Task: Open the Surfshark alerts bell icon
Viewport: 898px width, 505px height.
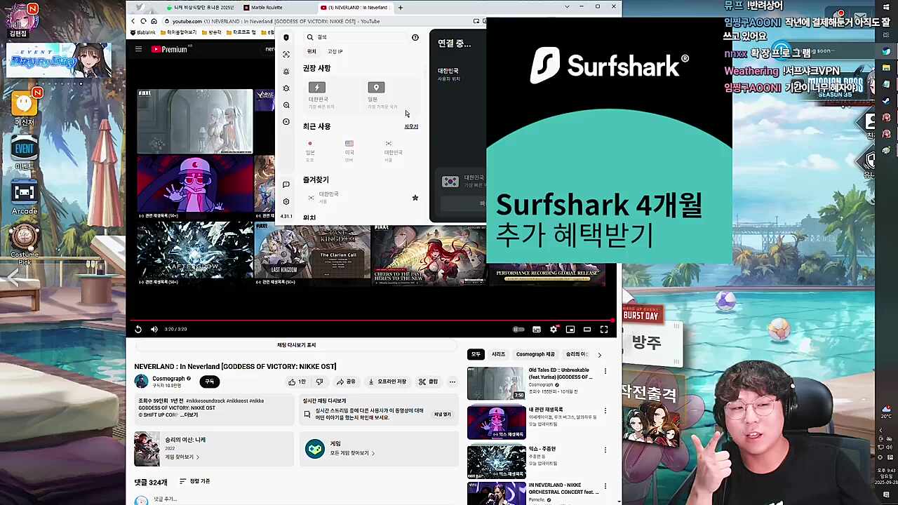Action: pos(286,70)
